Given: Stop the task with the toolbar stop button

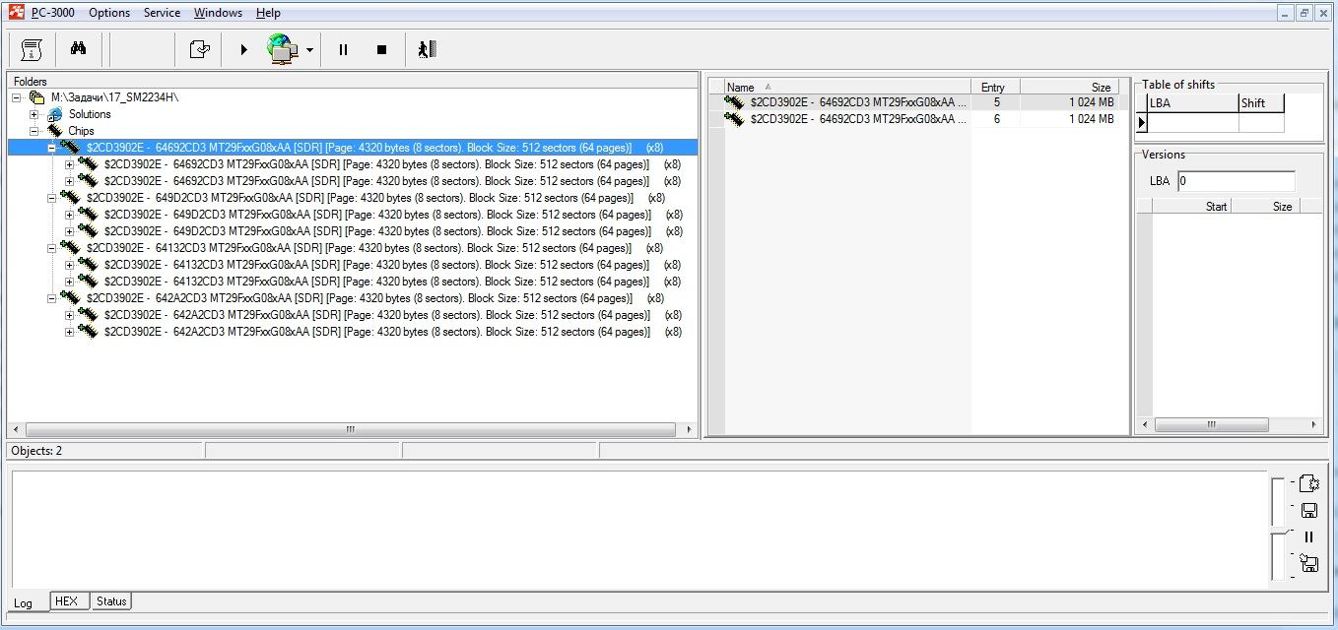Looking at the screenshot, I should 382,49.
